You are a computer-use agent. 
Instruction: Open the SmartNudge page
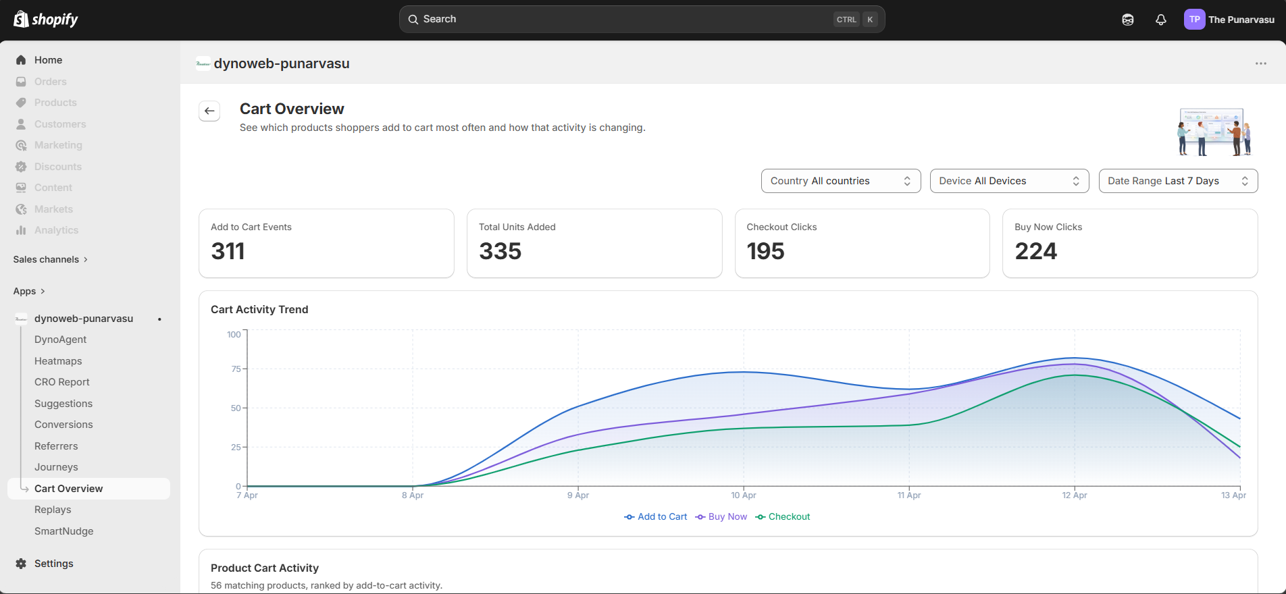coord(64,531)
